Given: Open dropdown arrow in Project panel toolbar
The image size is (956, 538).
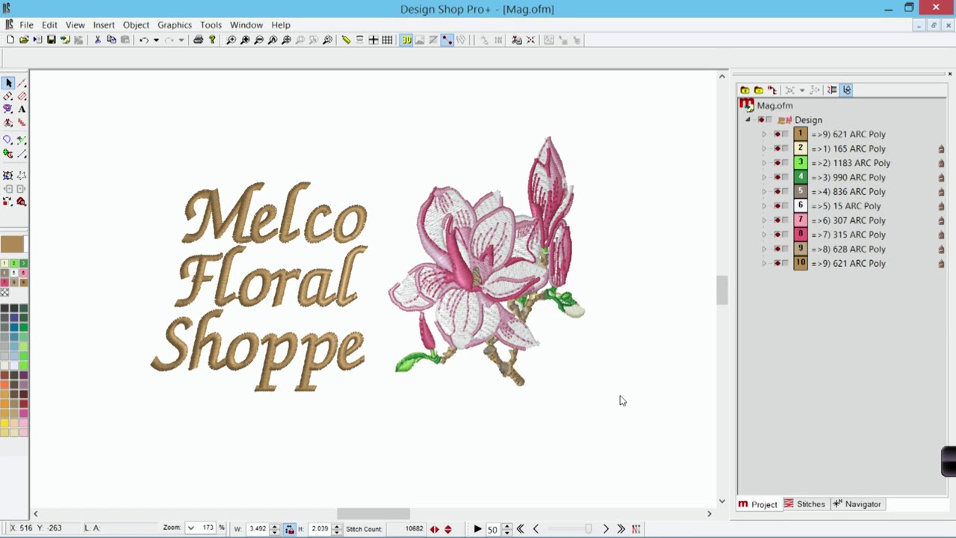Looking at the screenshot, I should 802,90.
